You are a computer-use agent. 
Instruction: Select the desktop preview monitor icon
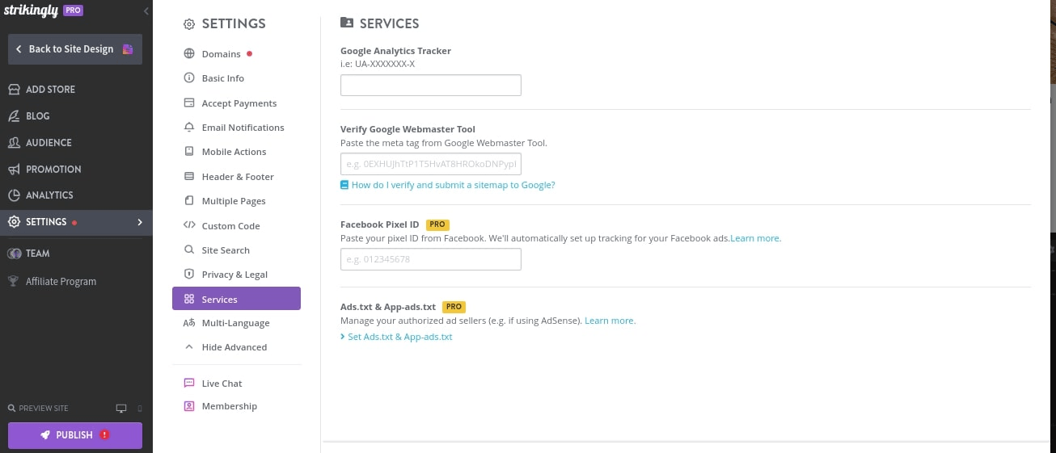121,409
